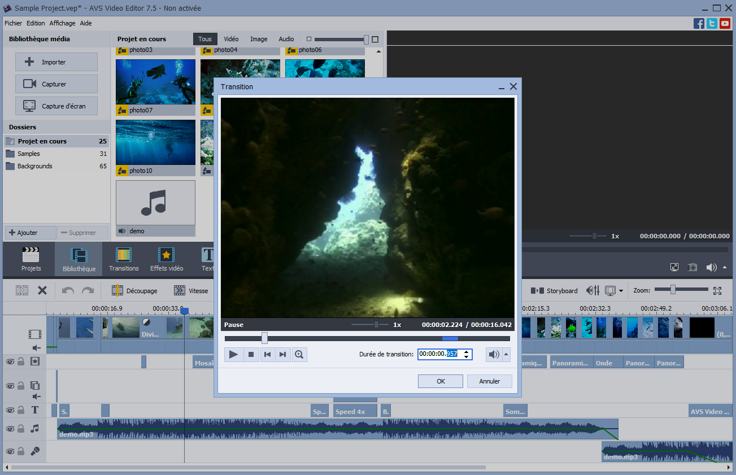Expand the volume dropdown arrow in Transition dialog
Image resolution: width=736 pixels, height=475 pixels.
coord(506,355)
